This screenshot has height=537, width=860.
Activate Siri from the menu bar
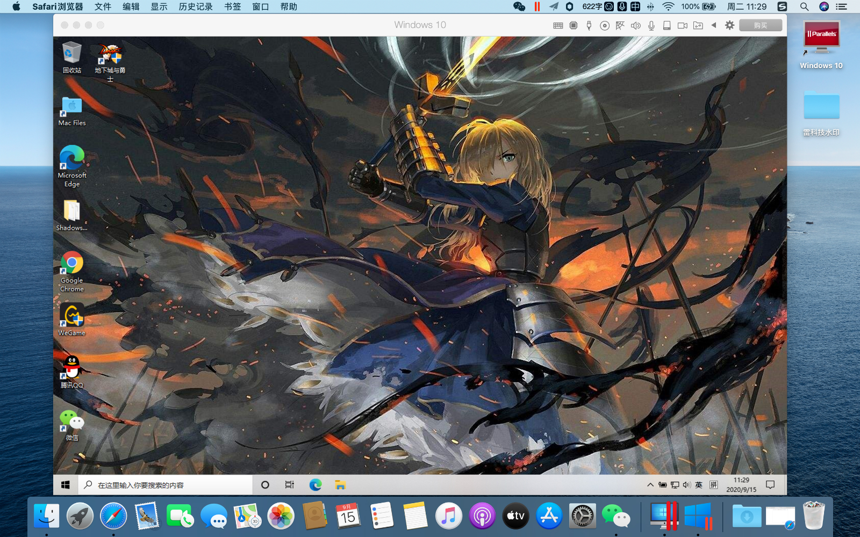click(x=823, y=6)
